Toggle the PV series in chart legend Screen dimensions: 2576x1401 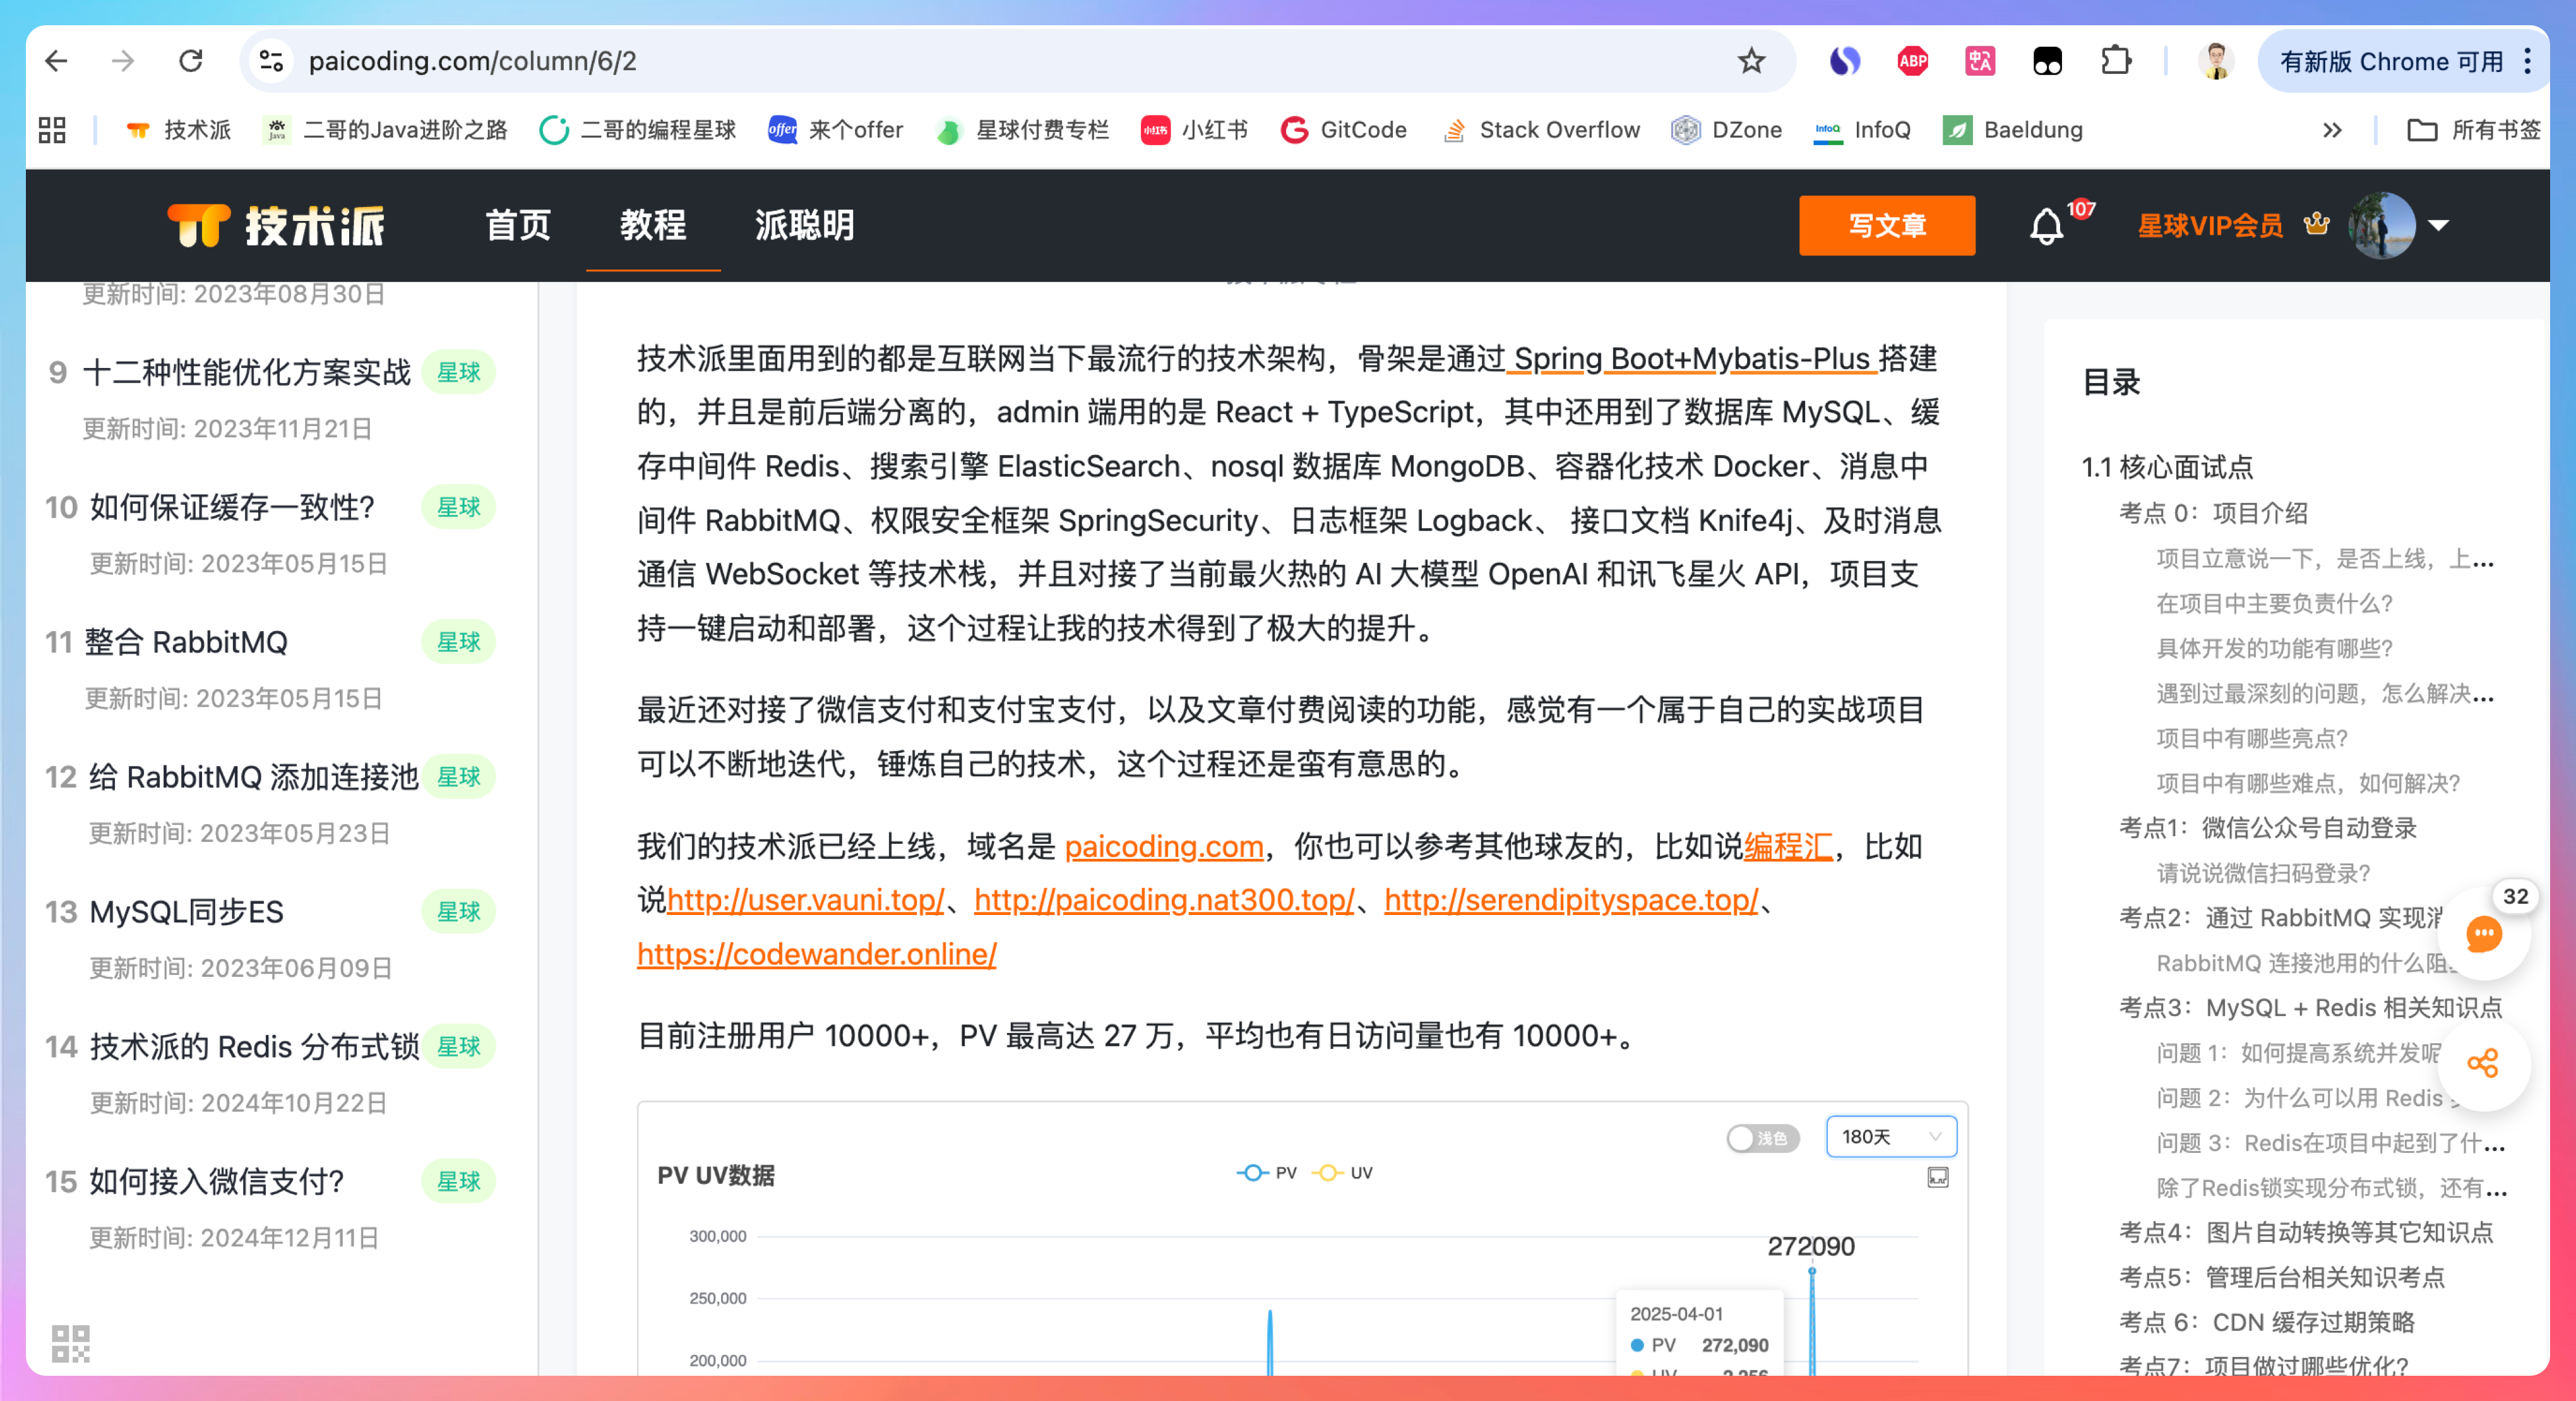click(1267, 1173)
